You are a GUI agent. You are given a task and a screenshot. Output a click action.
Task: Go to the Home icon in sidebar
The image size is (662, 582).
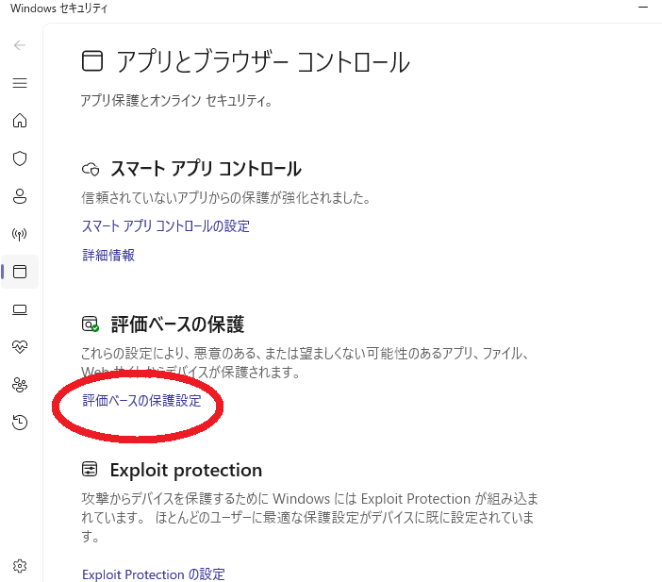click(x=20, y=121)
